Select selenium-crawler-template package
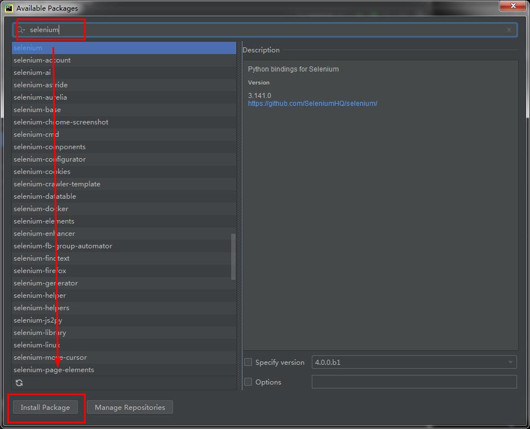This screenshot has height=429, width=530. pyautogui.click(x=123, y=184)
